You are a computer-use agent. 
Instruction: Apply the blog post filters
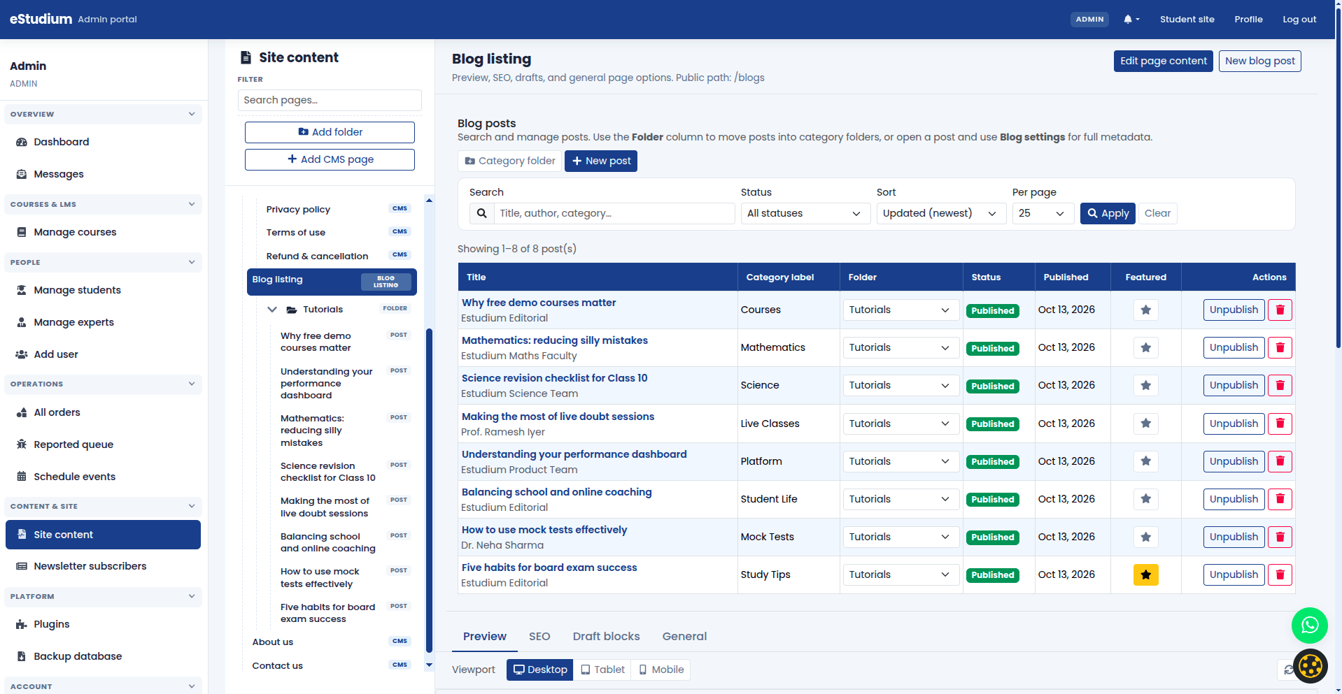point(1108,213)
